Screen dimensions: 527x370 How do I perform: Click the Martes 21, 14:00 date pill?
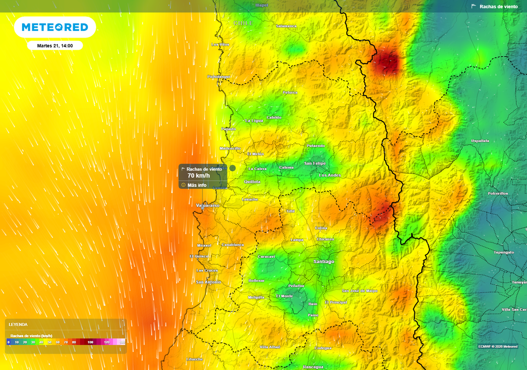click(x=55, y=46)
